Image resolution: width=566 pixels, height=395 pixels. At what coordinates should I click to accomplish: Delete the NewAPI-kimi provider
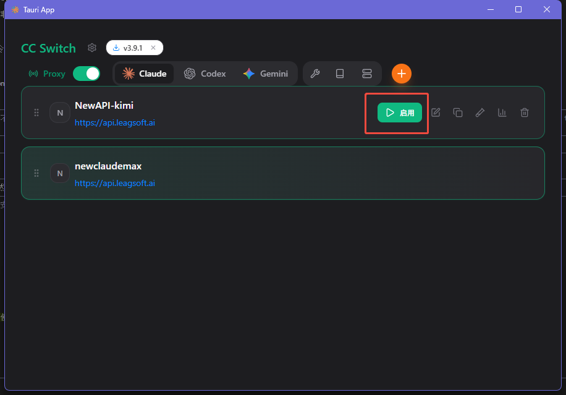point(525,113)
